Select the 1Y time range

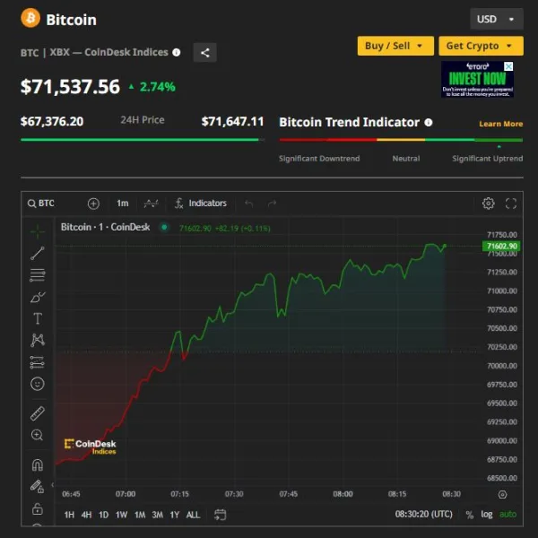pos(175,515)
